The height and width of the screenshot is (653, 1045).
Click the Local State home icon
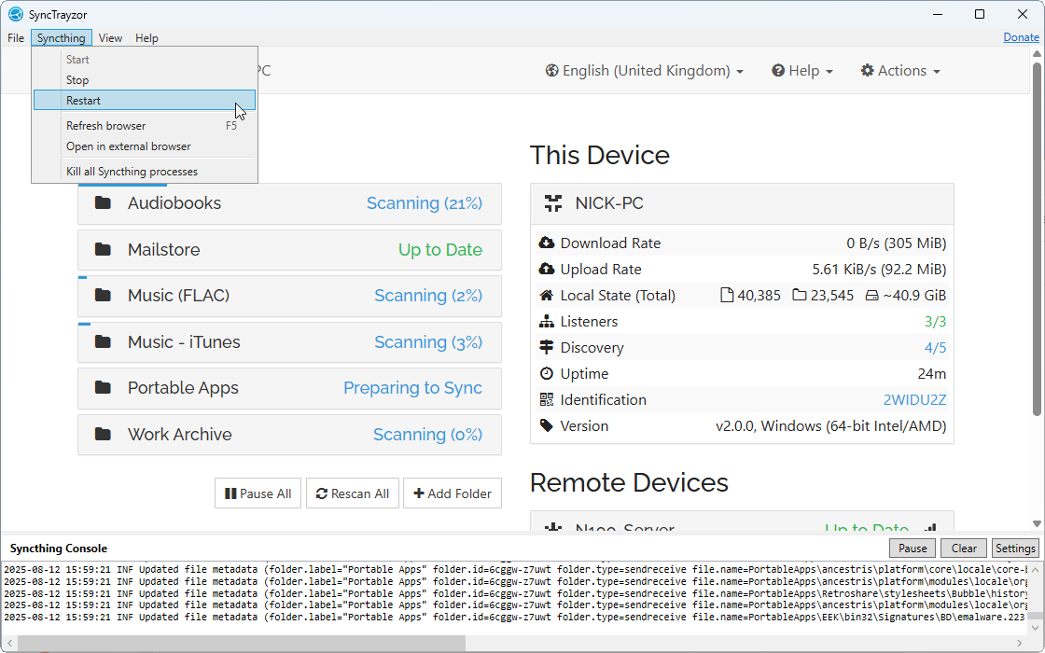pos(547,295)
